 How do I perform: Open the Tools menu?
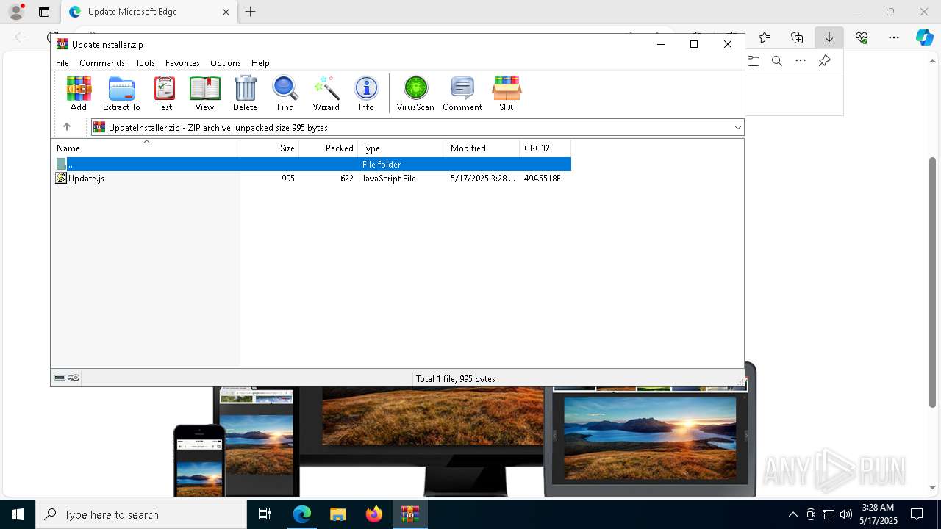tap(145, 63)
